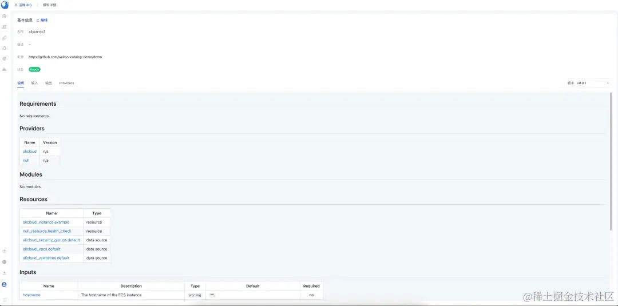This screenshot has width=618, height=306.
Task: Click the Providers section heading
Action: (x=32, y=128)
